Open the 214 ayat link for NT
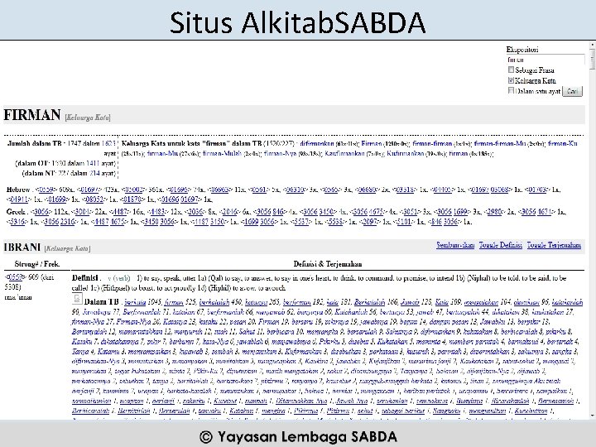This screenshot has width=596, height=447. click(x=94, y=173)
